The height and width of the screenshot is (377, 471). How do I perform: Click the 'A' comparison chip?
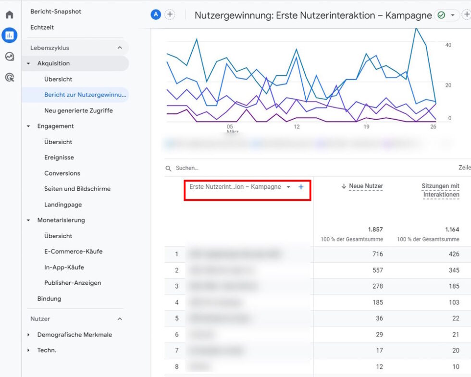[x=155, y=15]
